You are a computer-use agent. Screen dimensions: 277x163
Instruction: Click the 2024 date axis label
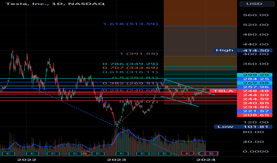click(206, 160)
